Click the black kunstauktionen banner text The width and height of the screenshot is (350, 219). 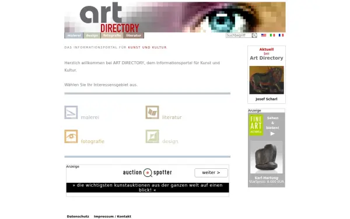[x=148, y=187]
